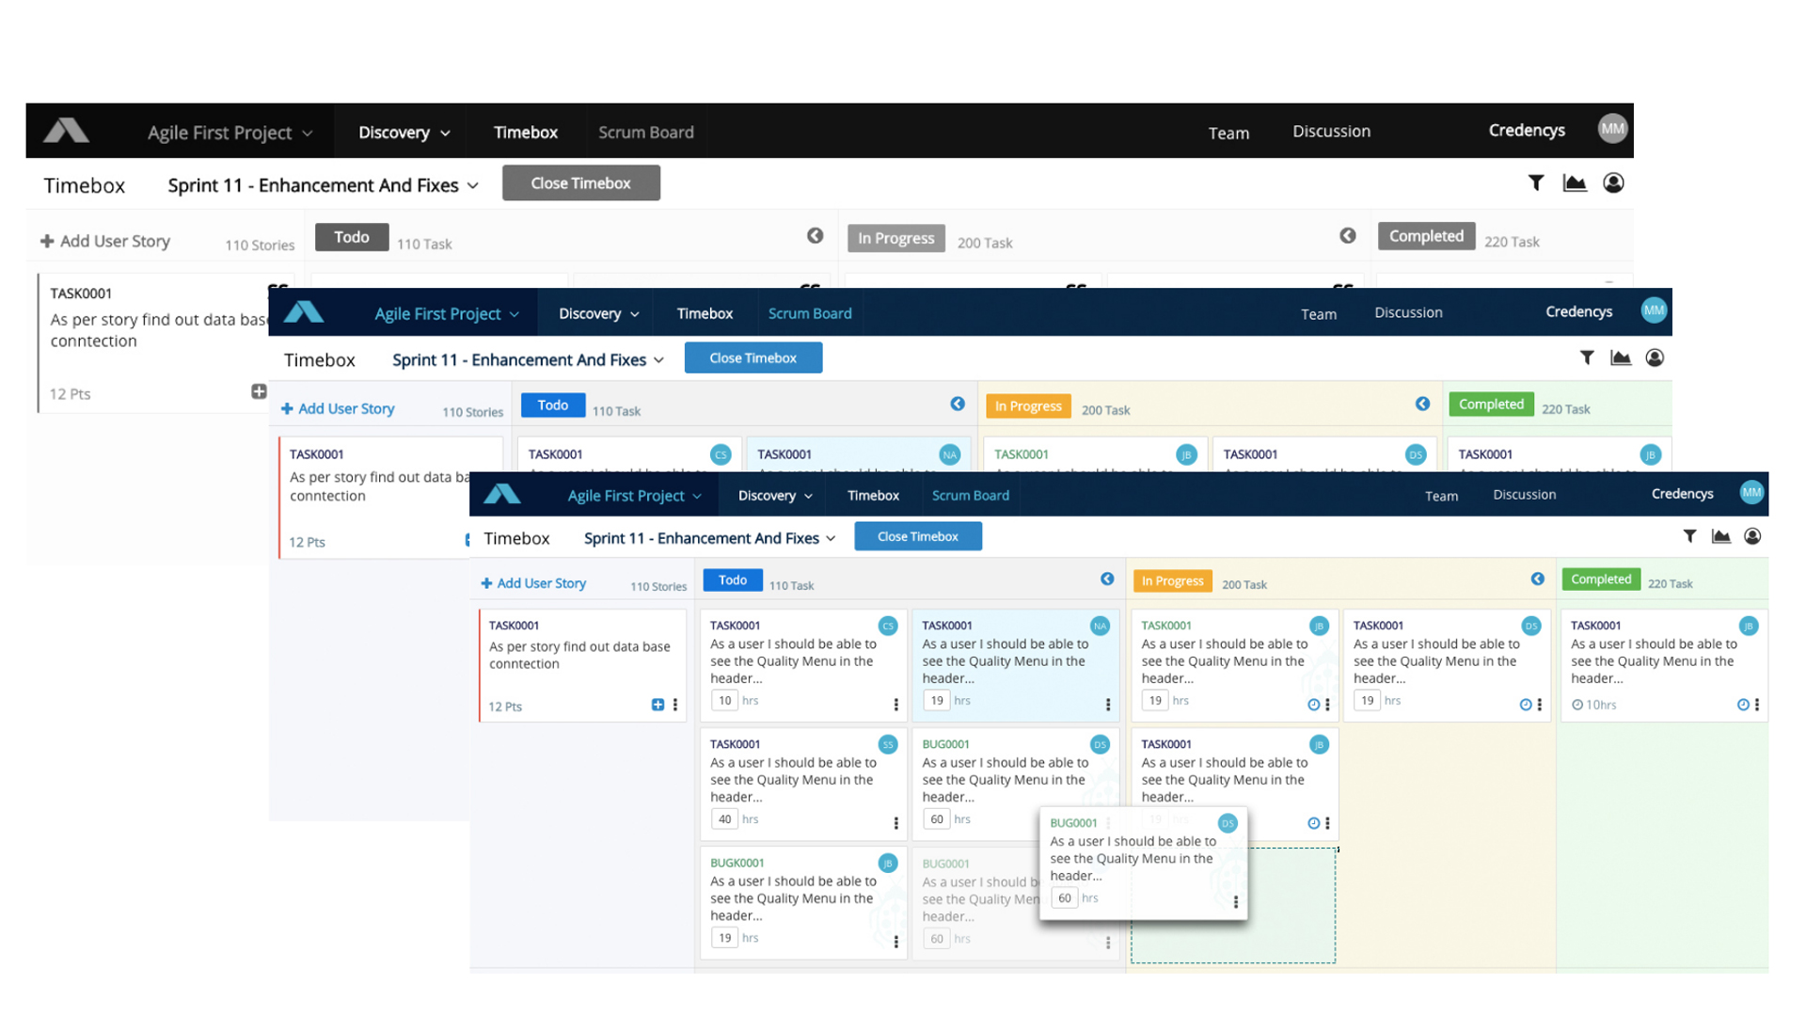The width and height of the screenshot is (1806, 1016).
Task: Collapse the In Progress column in the frontmost board
Action: tap(1537, 579)
